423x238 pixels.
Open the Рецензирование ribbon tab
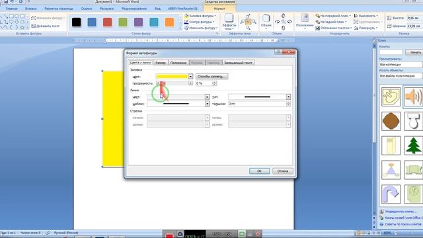134,9
